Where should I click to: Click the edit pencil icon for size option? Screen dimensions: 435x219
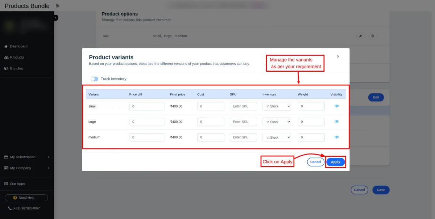click(360, 36)
